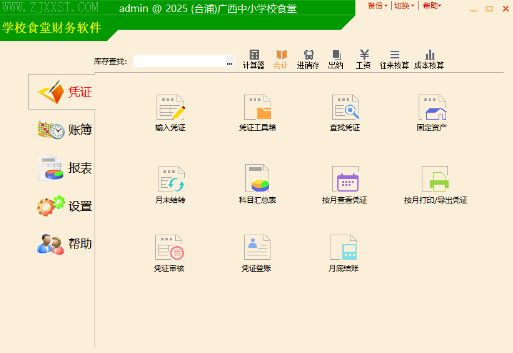Run 月末结转 month-end carryover
Image resolution: width=513 pixels, height=353 pixels.
pos(170,182)
